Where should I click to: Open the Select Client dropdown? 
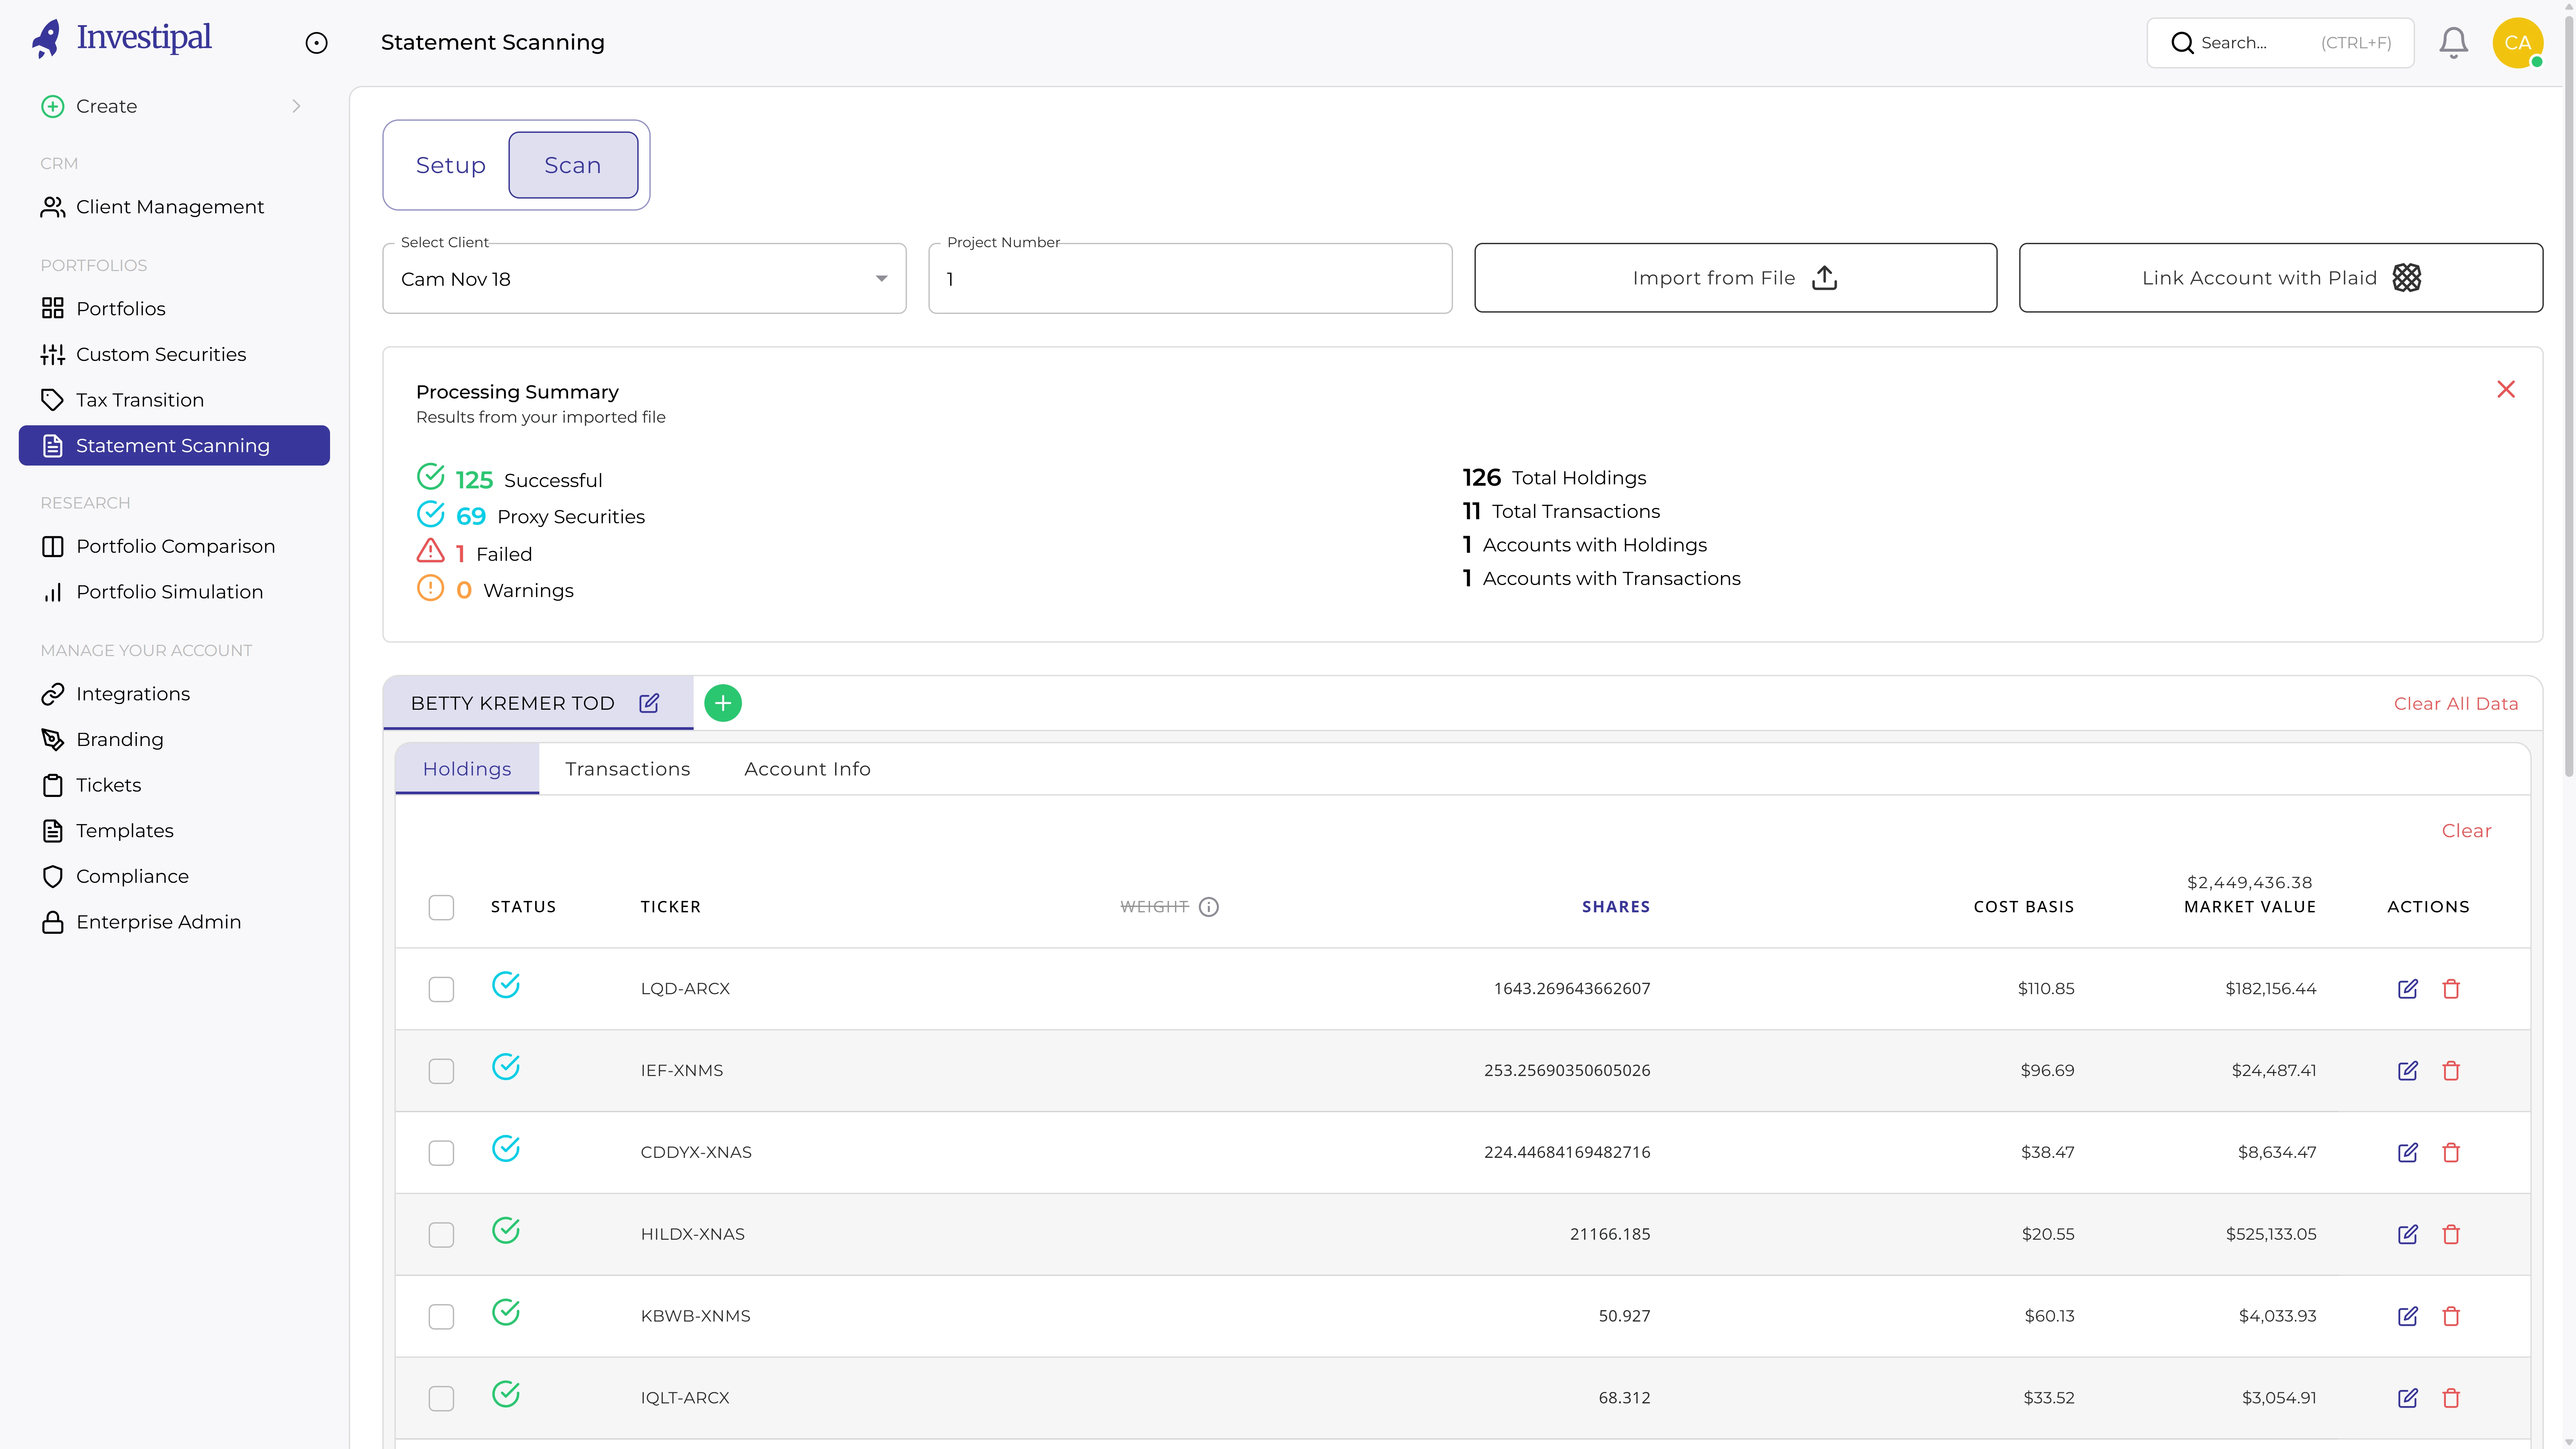point(644,279)
